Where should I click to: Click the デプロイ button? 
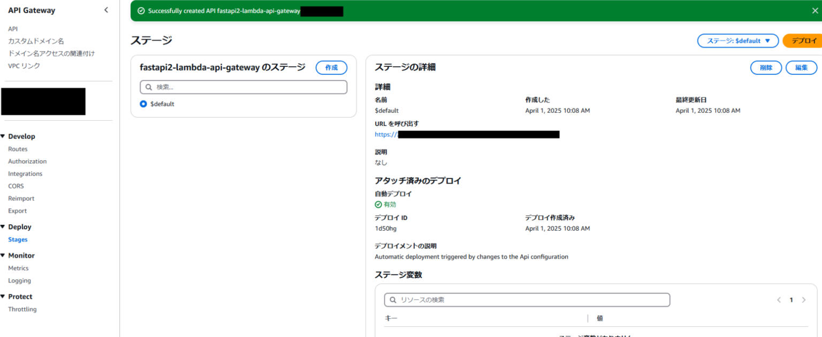806,41
